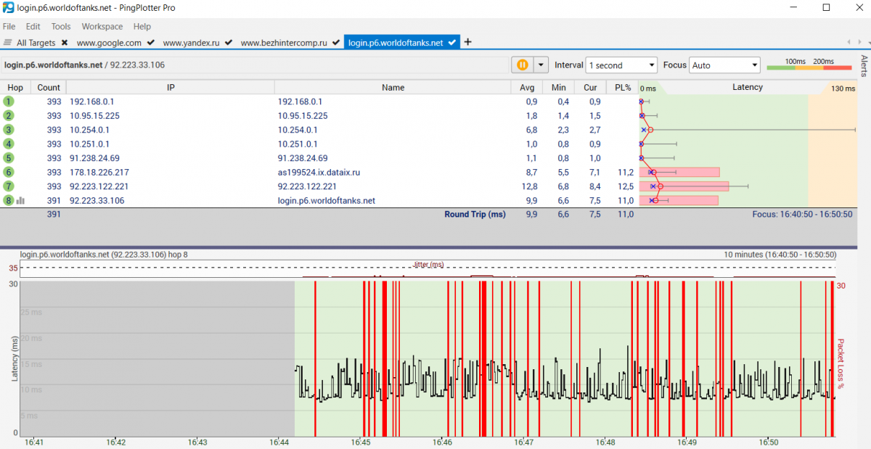Switch to the www.yandex.ru tab

pyautogui.click(x=191, y=43)
